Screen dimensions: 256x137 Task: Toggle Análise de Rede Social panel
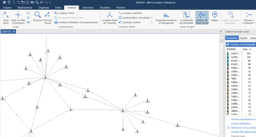[x=202, y=18]
